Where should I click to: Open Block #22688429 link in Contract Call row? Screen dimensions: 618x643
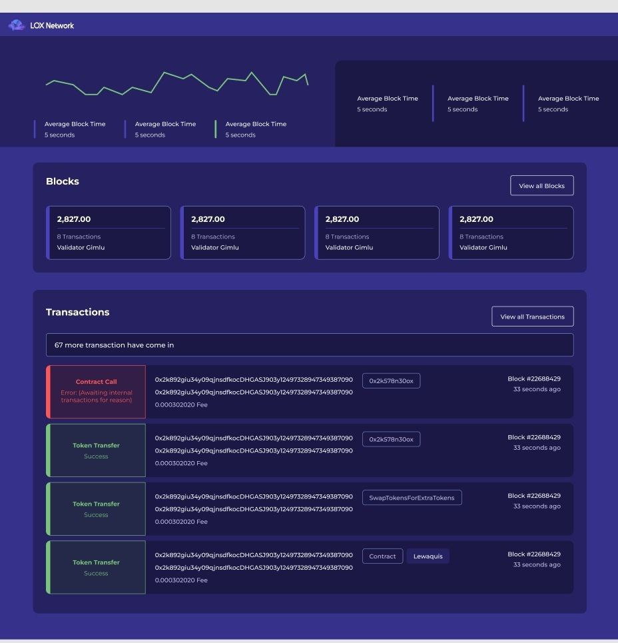(533, 378)
